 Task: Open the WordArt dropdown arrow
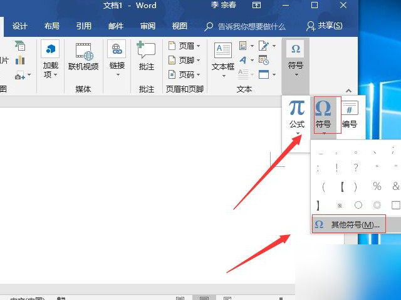coord(252,60)
